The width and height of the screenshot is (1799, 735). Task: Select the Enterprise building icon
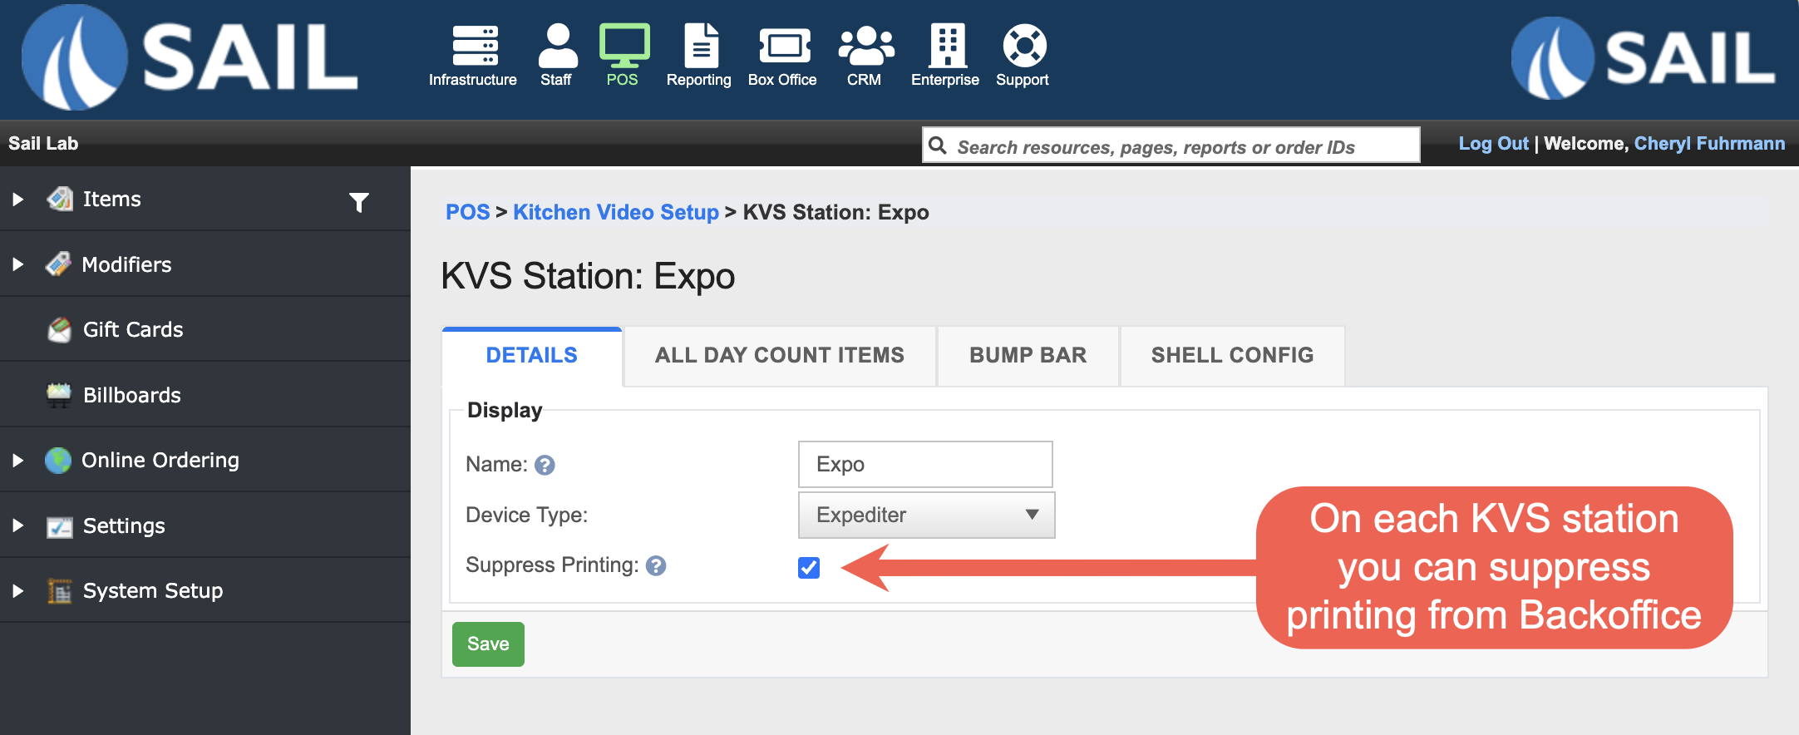(946, 46)
